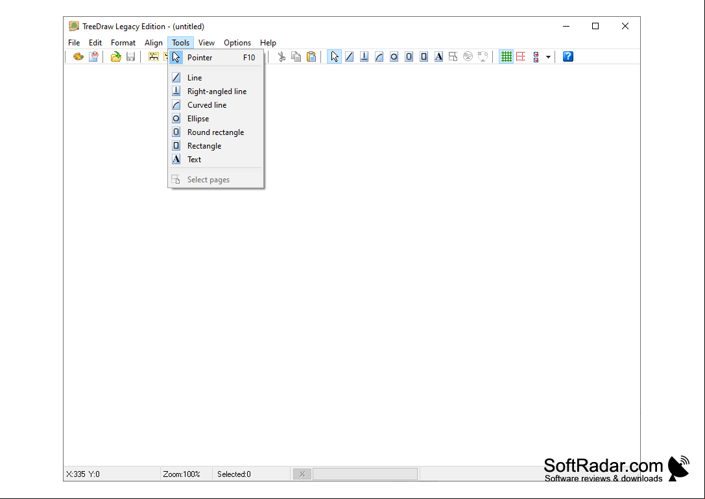The width and height of the screenshot is (705, 499).
Task: Choose the Rectangle entry in the Tools menu
Action: tap(215, 146)
